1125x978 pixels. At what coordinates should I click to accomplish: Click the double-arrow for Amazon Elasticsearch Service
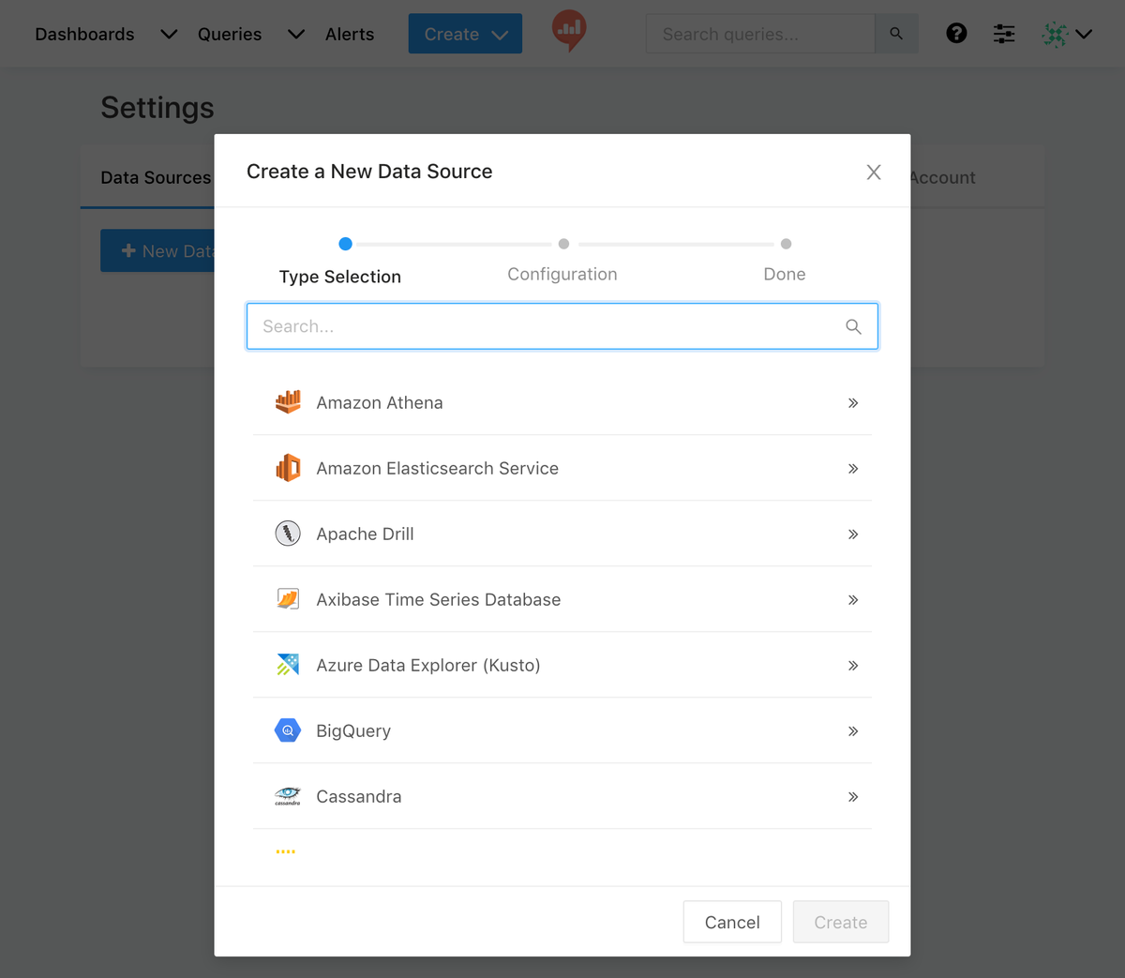tap(853, 468)
